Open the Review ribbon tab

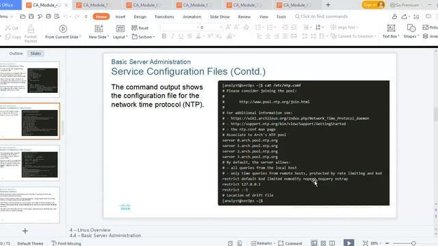click(244, 16)
